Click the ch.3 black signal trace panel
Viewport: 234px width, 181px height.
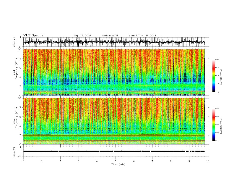click(116, 152)
